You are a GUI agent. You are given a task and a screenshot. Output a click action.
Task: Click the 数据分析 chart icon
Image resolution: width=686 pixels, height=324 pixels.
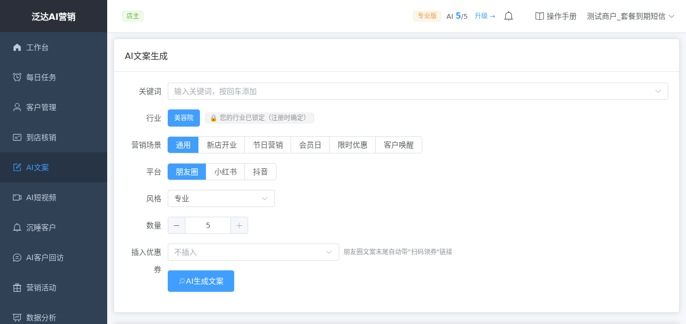[x=17, y=318]
